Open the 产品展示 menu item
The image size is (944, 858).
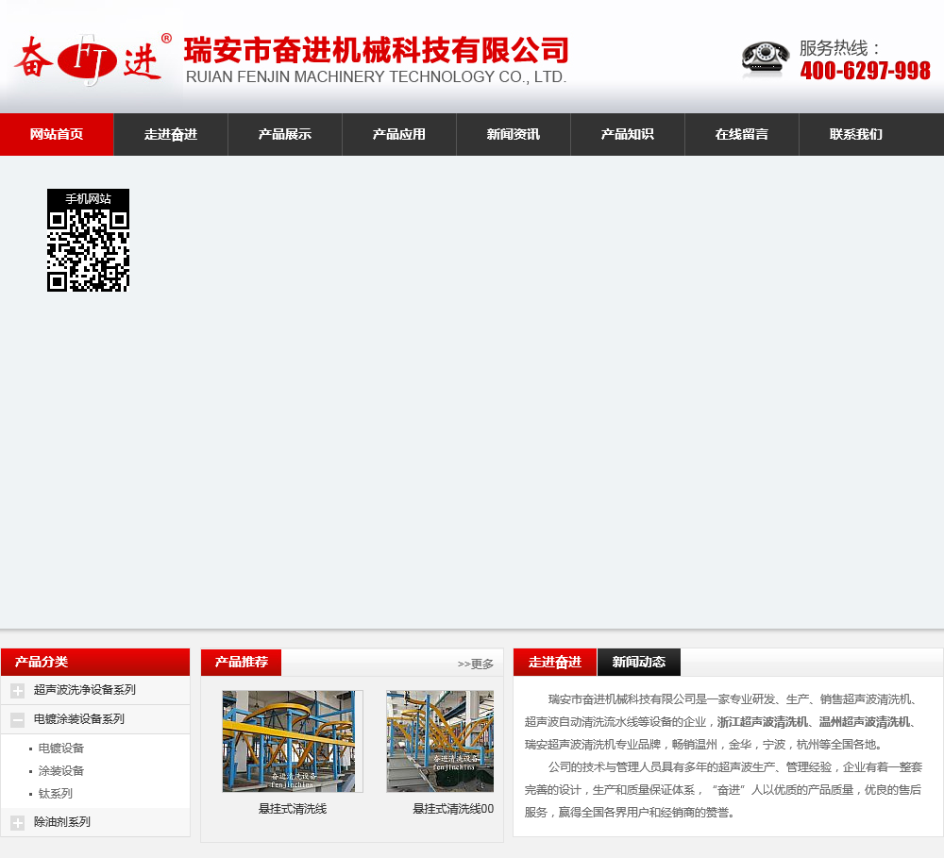(x=285, y=134)
